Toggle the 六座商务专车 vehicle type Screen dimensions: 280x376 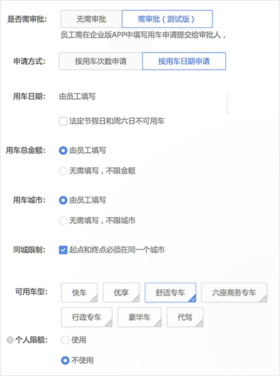(234, 293)
